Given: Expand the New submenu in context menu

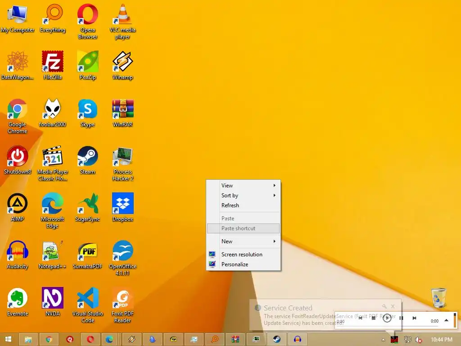Looking at the screenshot, I should coord(244,241).
